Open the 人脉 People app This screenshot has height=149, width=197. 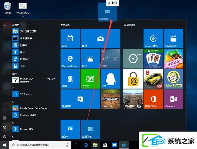[34, 66]
